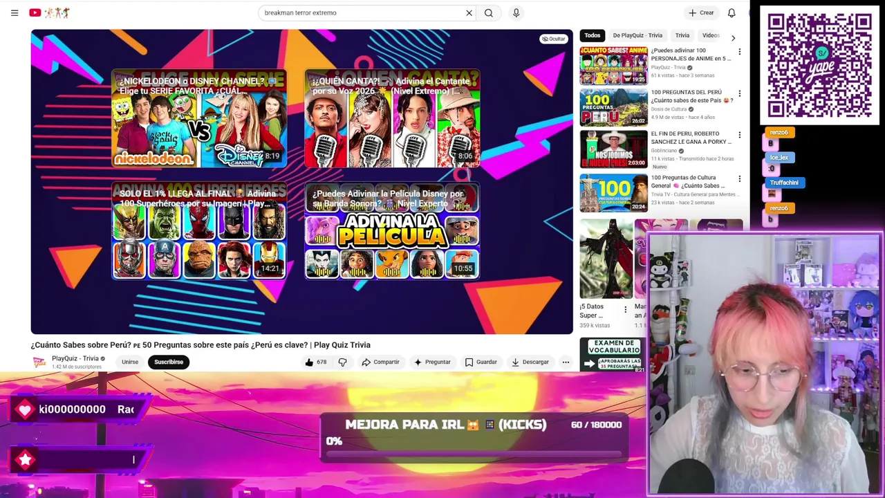Select the 'De PlayQuiz - Trivia' chip
The image size is (885, 498).
tap(637, 35)
